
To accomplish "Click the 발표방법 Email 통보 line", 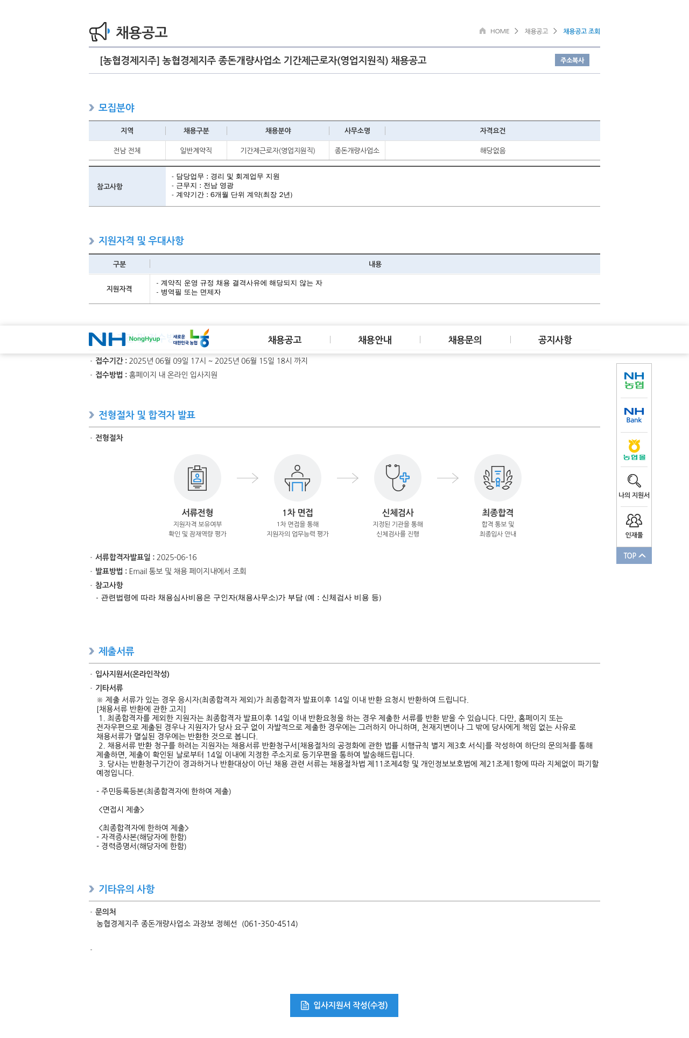I will click(171, 571).
